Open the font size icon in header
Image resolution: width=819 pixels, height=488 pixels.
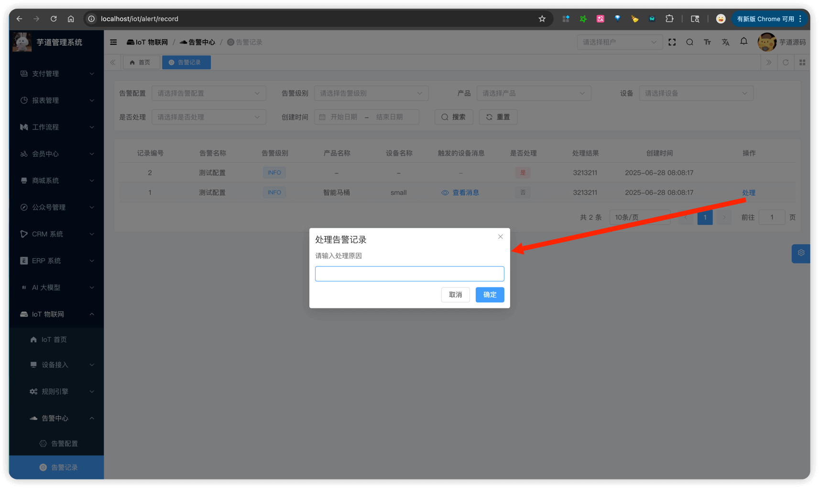click(x=707, y=42)
